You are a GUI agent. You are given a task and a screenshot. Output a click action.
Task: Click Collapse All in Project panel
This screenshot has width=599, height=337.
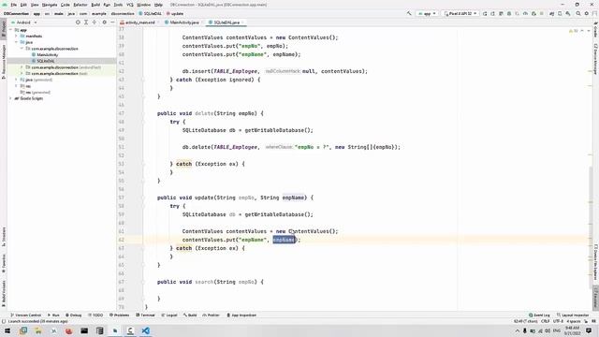(95, 22)
